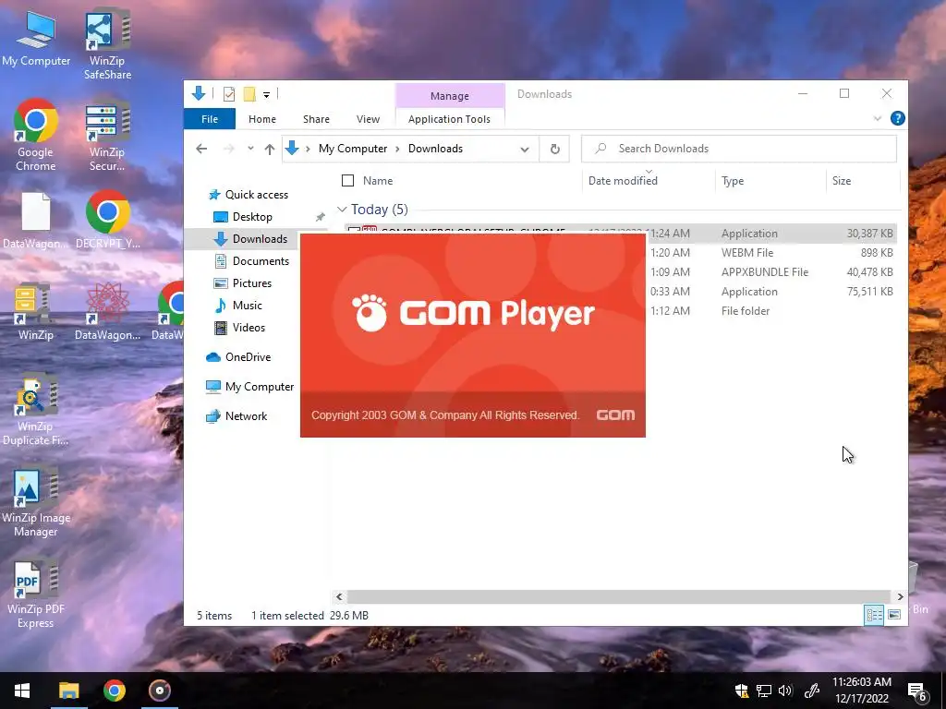Screen dimensions: 946x709
Task: Click the horizontal scrollbar track
Action: click(x=618, y=597)
